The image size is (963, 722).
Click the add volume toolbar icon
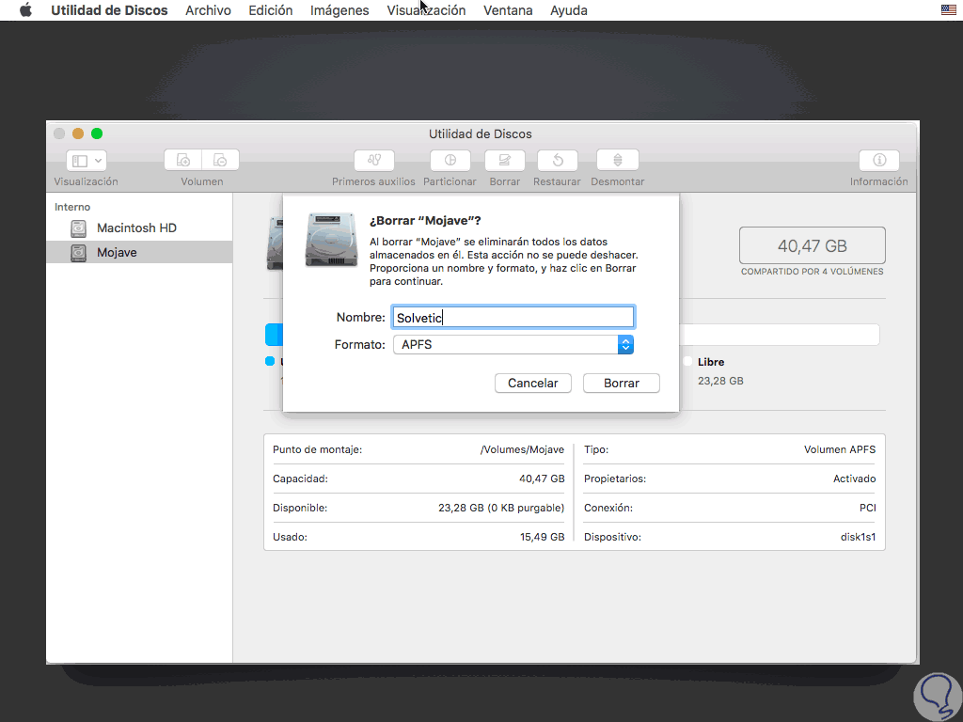tap(183, 160)
